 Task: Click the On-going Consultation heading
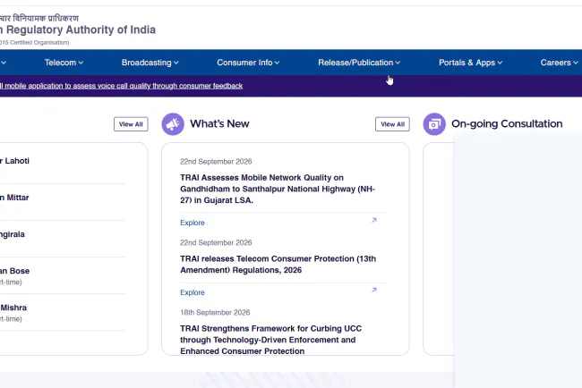(507, 123)
